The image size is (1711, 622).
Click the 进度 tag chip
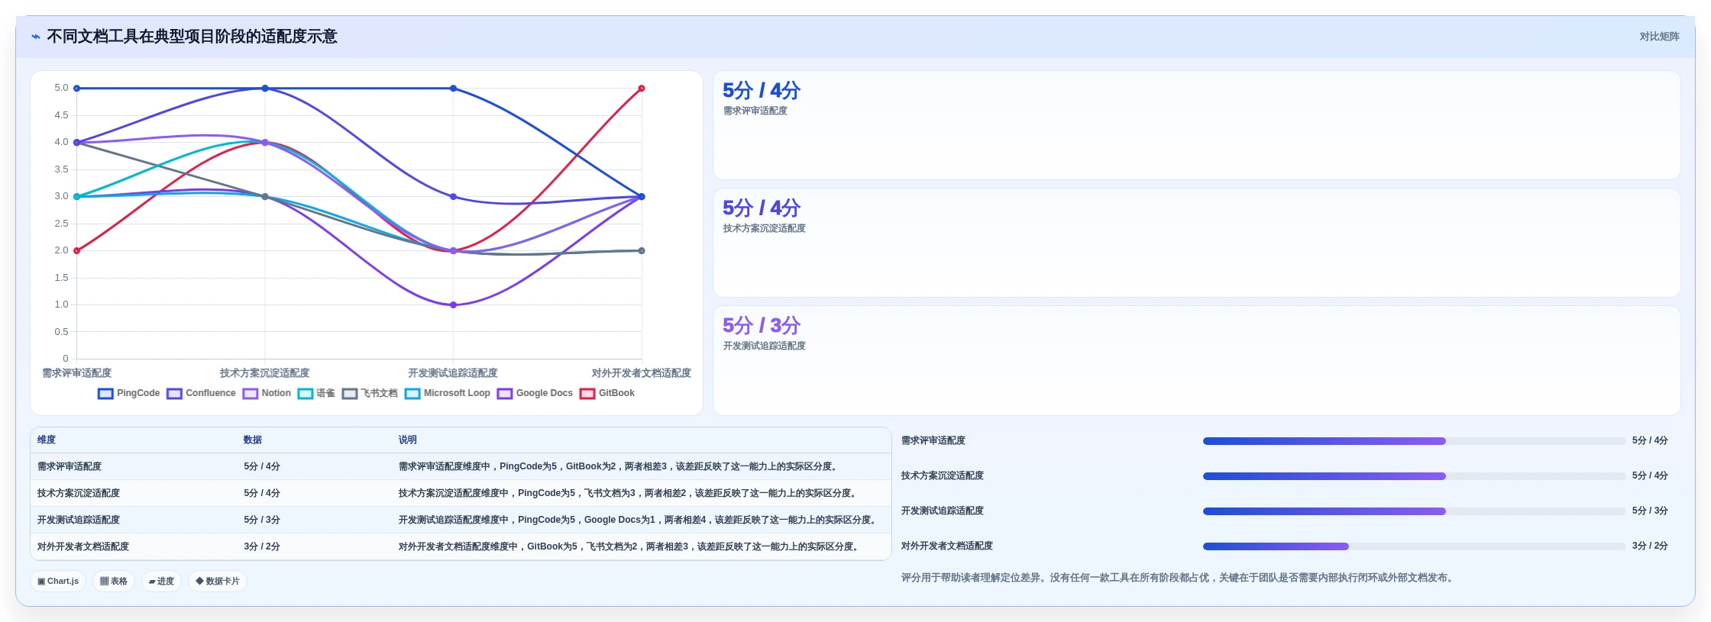coord(161,581)
